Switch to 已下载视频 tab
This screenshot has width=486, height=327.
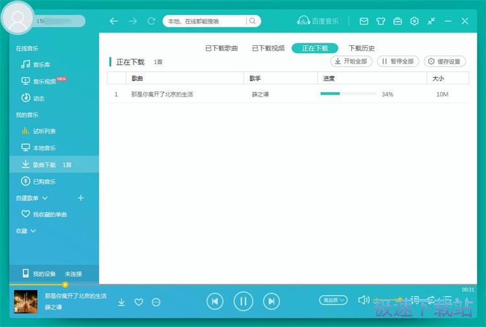coord(268,49)
